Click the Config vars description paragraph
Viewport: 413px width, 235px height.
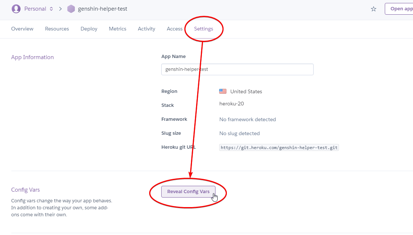point(62,208)
